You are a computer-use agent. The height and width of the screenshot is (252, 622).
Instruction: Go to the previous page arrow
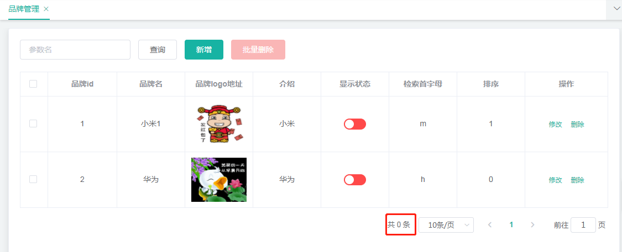490,224
